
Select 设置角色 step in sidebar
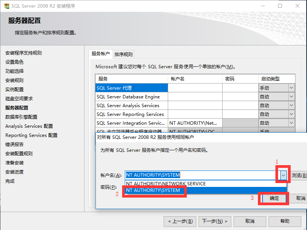point(14,62)
